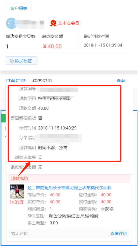Click the 退款说明 时间不够，急需 text
138x246 pixels.
pos(53,148)
